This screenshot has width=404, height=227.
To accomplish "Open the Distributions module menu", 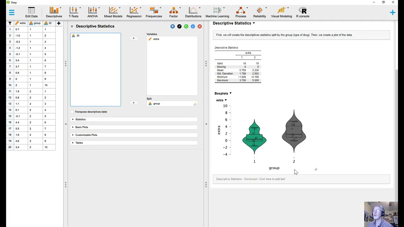I will pos(193,13).
